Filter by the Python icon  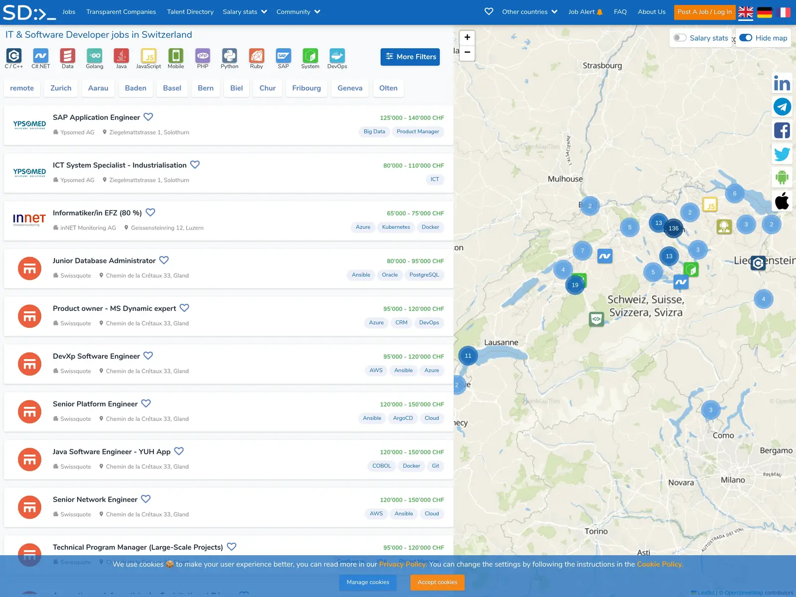pos(229,55)
